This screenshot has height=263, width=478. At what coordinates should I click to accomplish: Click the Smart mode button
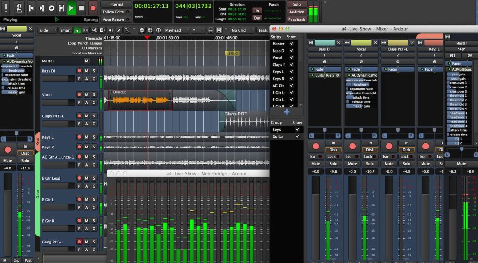pyautogui.click(x=65, y=30)
